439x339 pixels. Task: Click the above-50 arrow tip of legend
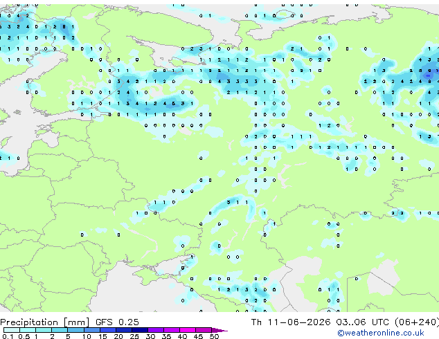219,330
